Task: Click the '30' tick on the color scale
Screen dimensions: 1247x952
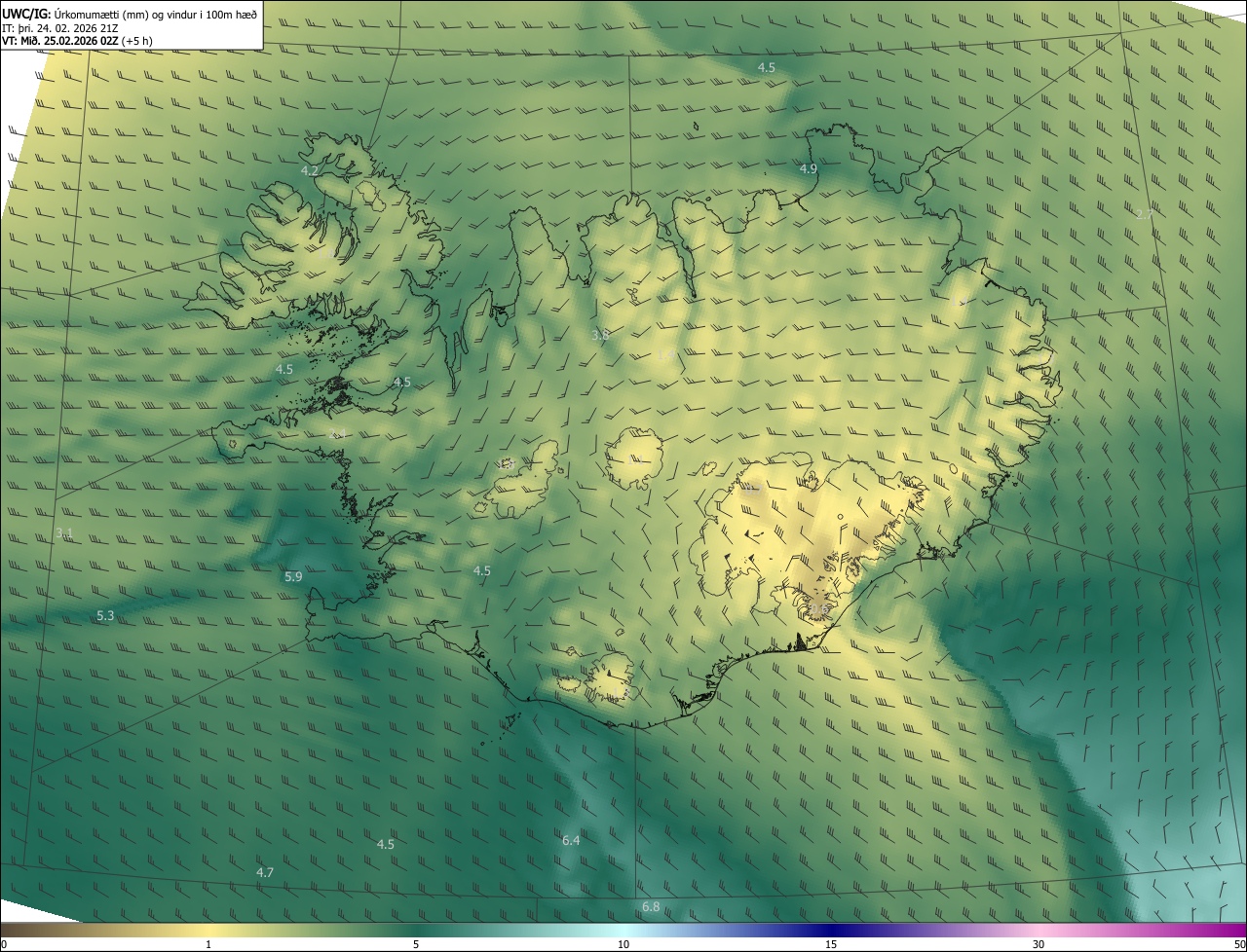Action: (x=1039, y=944)
